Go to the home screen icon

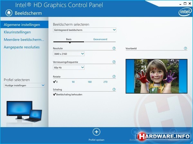pos(9,13)
